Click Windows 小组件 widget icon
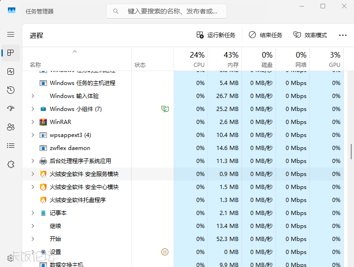 pyautogui.click(x=43, y=109)
